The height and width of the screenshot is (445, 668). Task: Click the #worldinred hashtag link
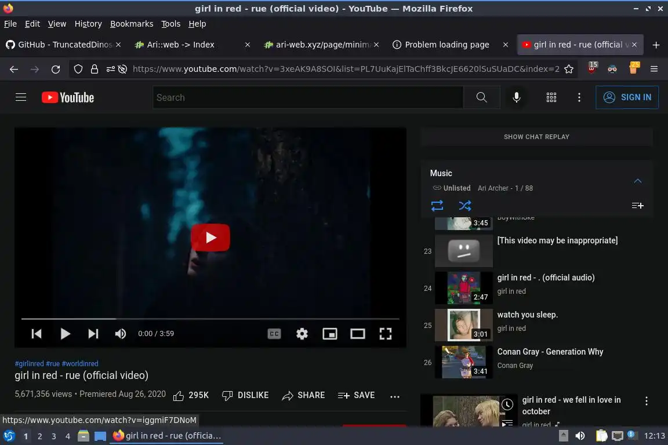click(x=80, y=364)
